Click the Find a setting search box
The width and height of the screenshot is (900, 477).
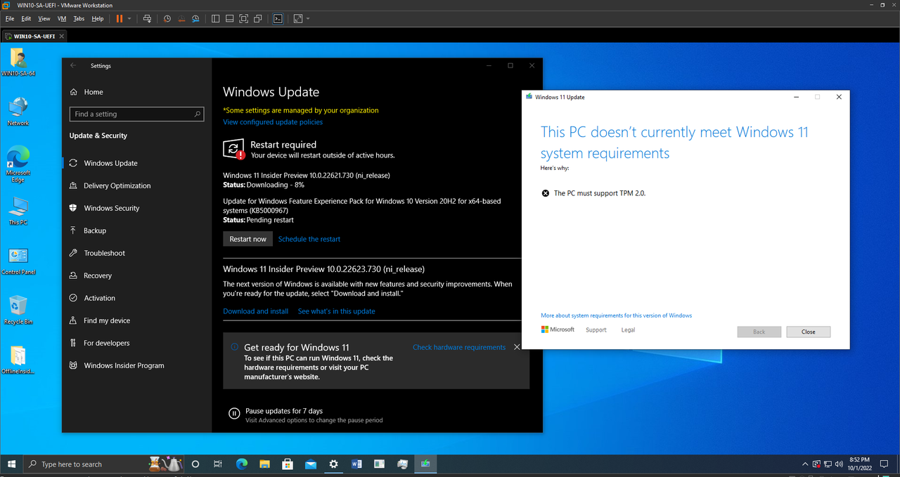136,114
